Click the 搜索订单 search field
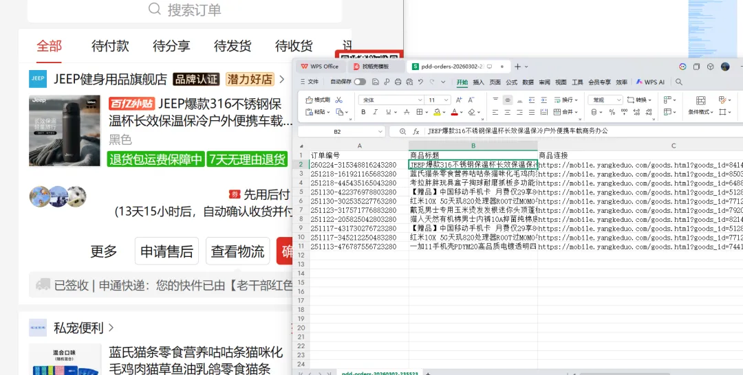This screenshot has width=743, height=375. tap(184, 10)
